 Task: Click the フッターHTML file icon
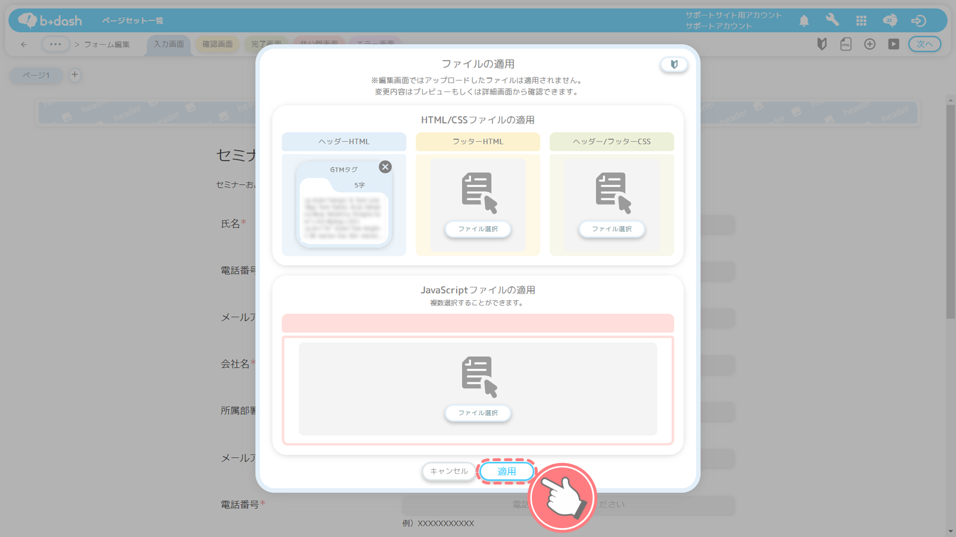[479, 193]
